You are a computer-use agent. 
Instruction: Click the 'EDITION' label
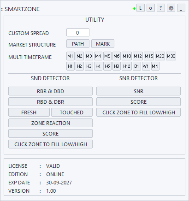[x=18, y=174]
